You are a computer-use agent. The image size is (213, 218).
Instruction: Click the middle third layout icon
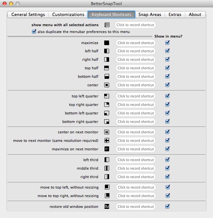coord(107,168)
